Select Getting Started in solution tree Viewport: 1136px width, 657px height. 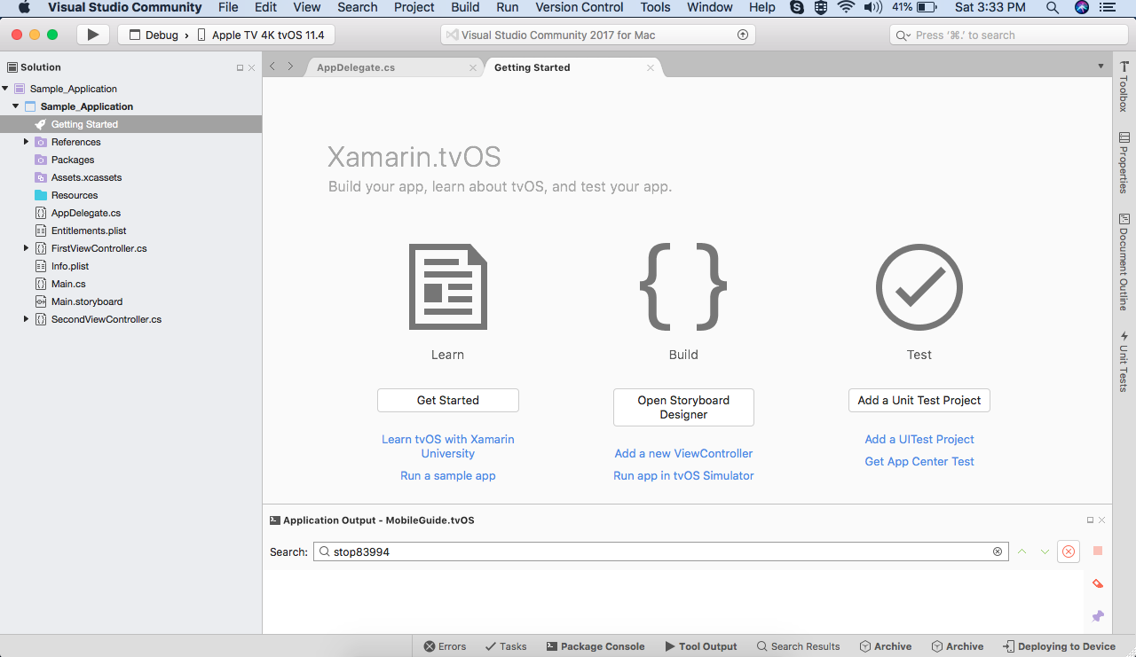pos(130,124)
